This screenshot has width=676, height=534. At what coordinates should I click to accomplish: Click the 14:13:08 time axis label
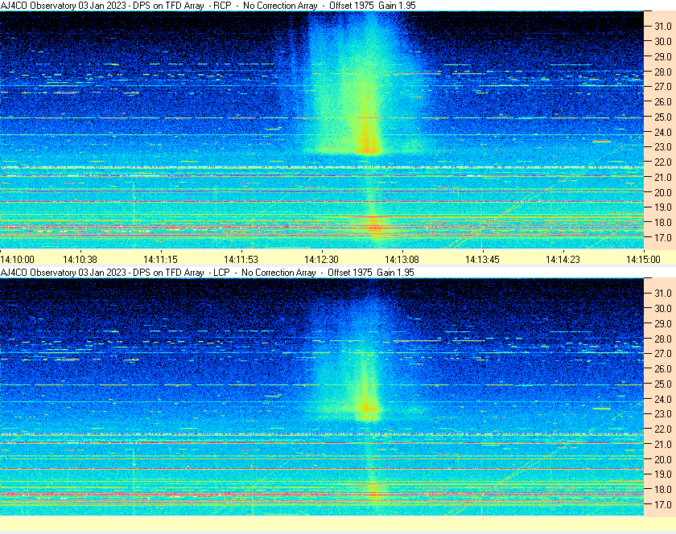point(402,260)
